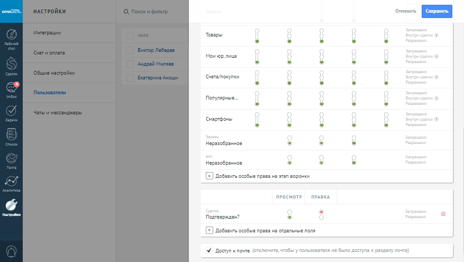464x262 pixels.
Task: Select Чаты и мессенджеры in settings menu
Action: pyautogui.click(x=58, y=113)
